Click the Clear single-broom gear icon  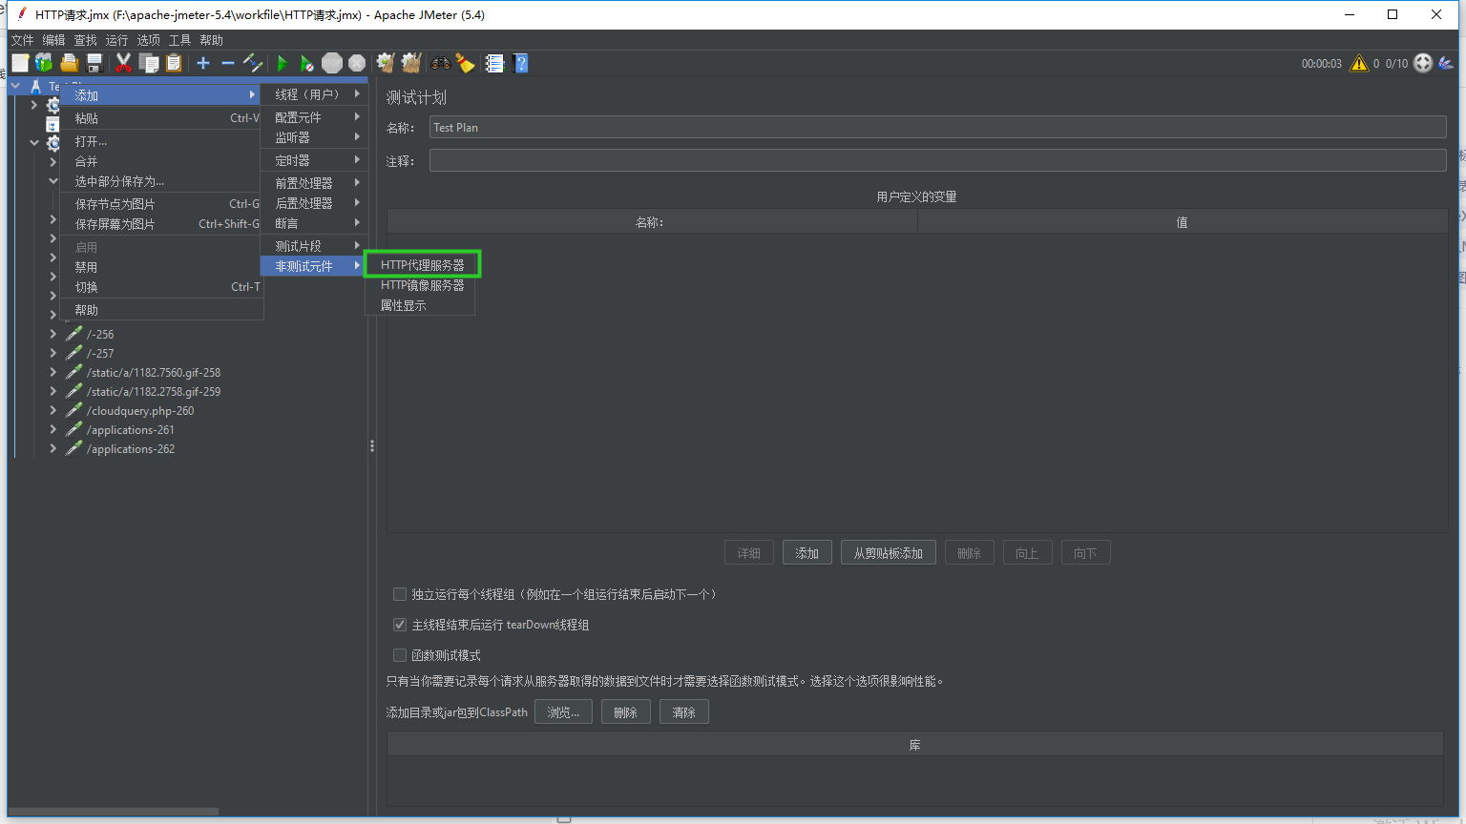(x=386, y=63)
